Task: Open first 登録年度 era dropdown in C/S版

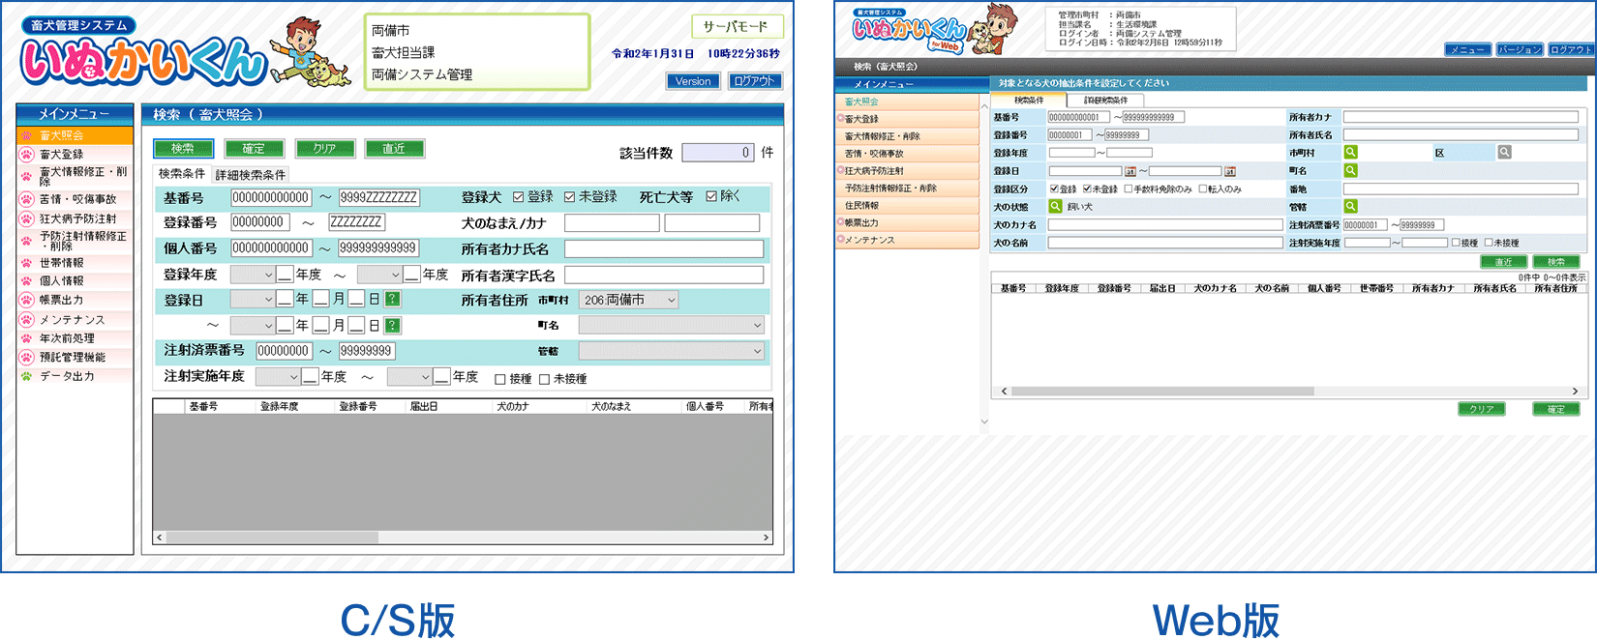Action: 253,275
